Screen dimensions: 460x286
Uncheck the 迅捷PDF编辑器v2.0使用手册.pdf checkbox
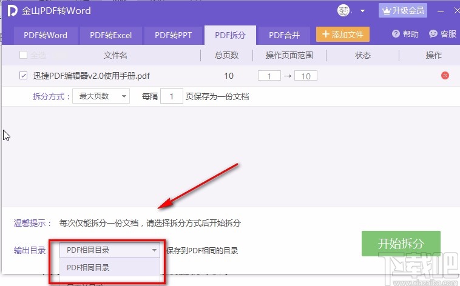[x=23, y=76]
